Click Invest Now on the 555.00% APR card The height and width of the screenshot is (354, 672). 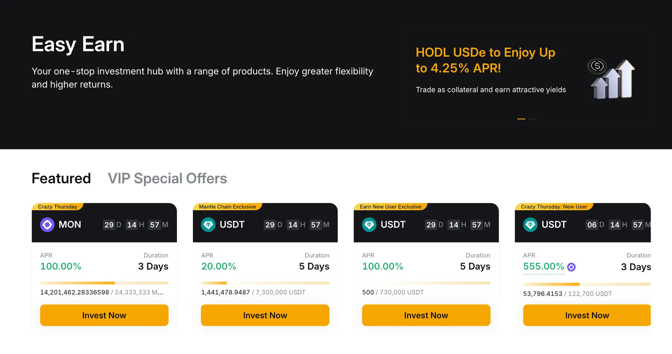click(587, 315)
